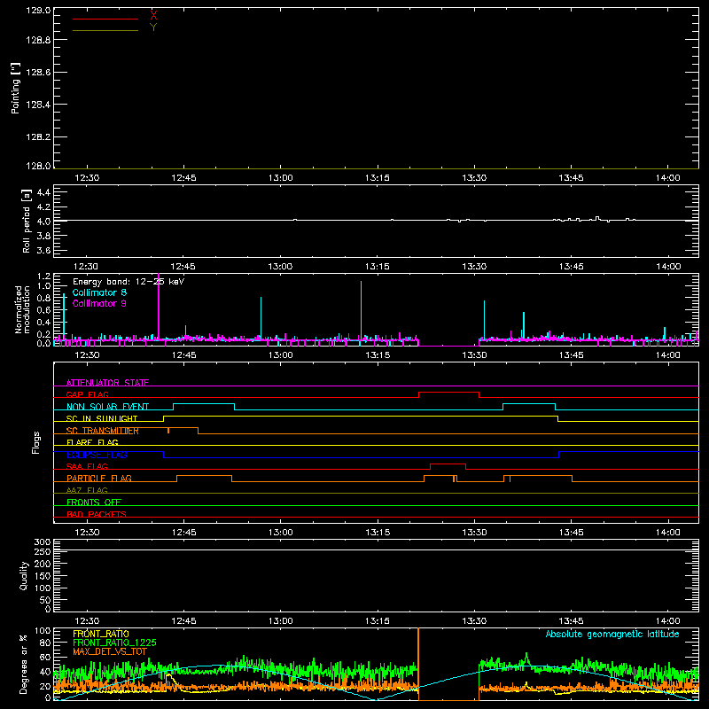Click the cyan "Collimator 8" legend entry

click(99, 292)
